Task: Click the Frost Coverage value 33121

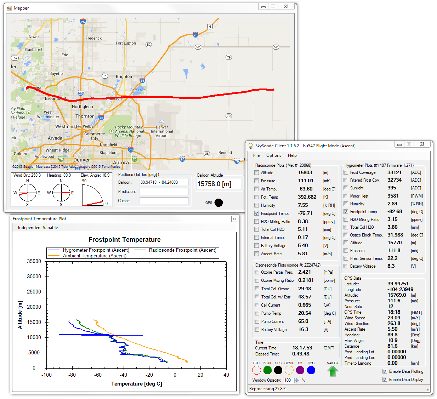Action: (x=395, y=172)
